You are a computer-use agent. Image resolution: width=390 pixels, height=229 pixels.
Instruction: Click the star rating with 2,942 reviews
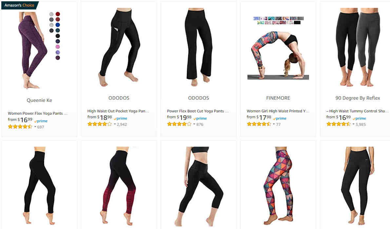point(100,124)
